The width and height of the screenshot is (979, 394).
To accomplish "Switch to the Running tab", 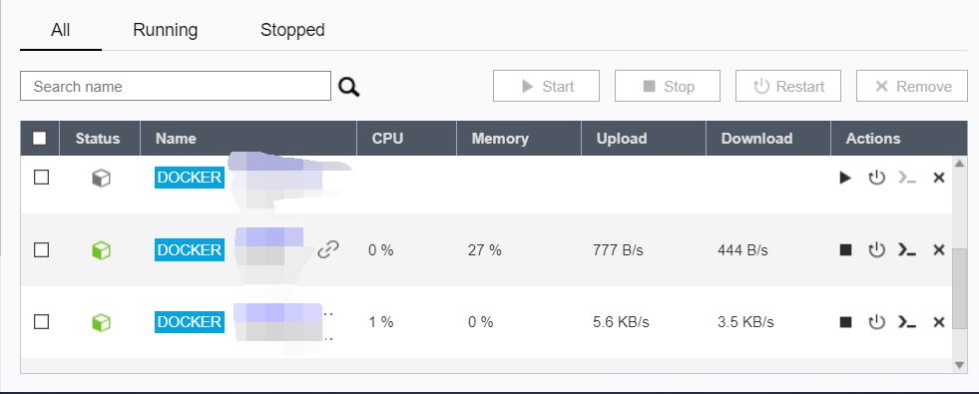I will tap(165, 29).
